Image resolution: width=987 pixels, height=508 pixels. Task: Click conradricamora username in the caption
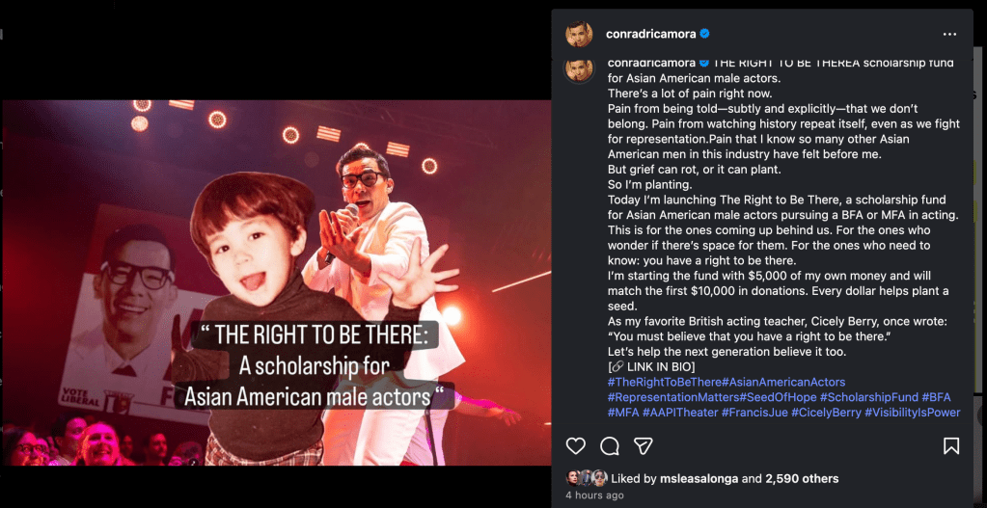651,63
